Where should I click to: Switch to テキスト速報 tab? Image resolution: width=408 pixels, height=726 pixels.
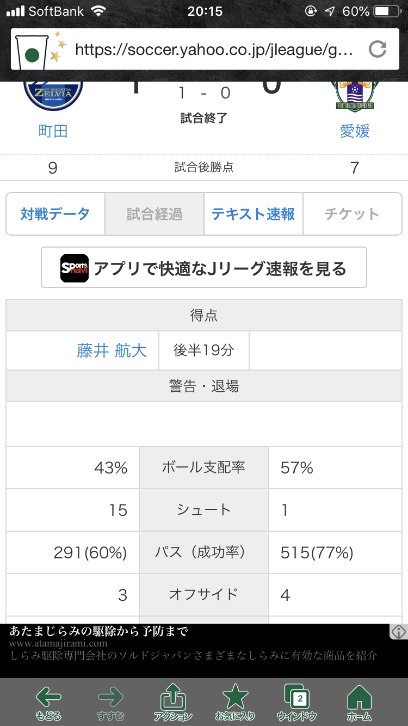[x=254, y=214]
